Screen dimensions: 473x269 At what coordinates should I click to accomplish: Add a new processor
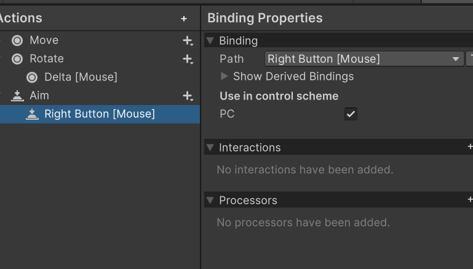[470, 200]
